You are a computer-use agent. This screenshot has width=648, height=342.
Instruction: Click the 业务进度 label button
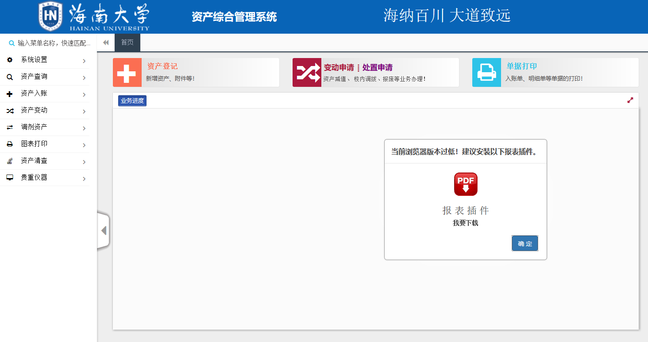tap(132, 101)
